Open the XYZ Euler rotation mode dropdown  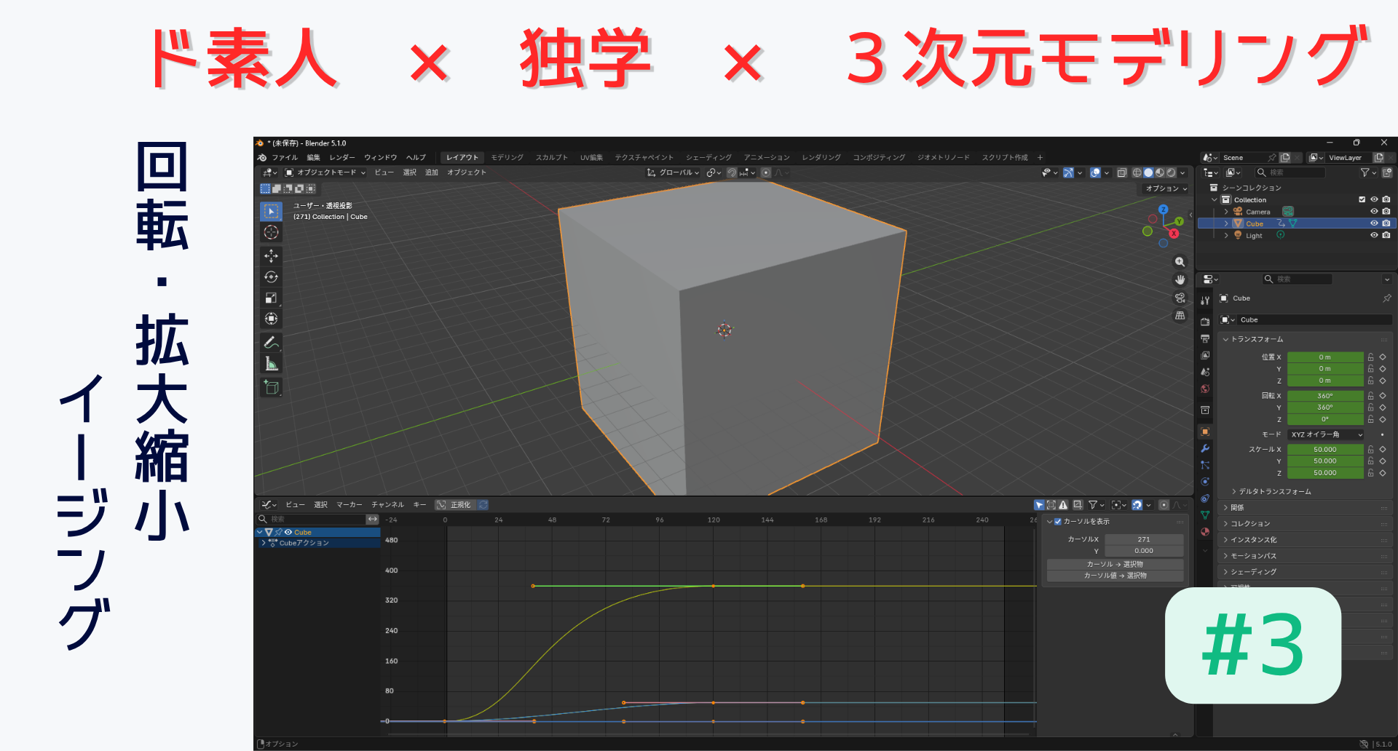[1325, 434]
